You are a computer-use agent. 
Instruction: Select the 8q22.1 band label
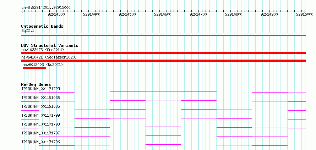[x=27, y=30]
